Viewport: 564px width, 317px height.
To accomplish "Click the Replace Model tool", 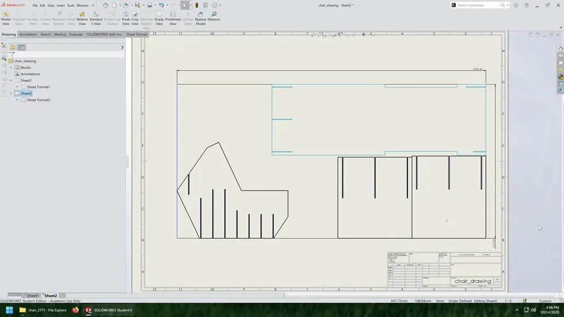I will tap(201, 17).
